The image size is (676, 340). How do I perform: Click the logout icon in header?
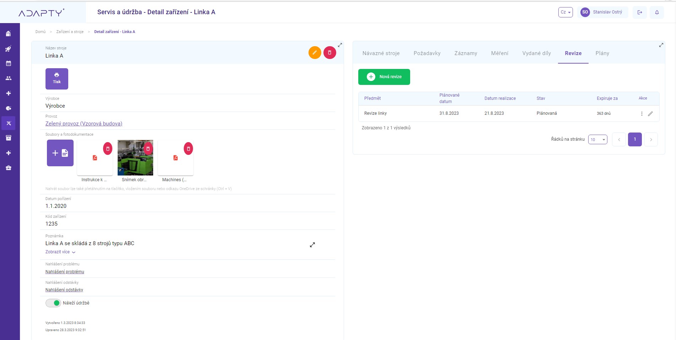coord(640,12)
